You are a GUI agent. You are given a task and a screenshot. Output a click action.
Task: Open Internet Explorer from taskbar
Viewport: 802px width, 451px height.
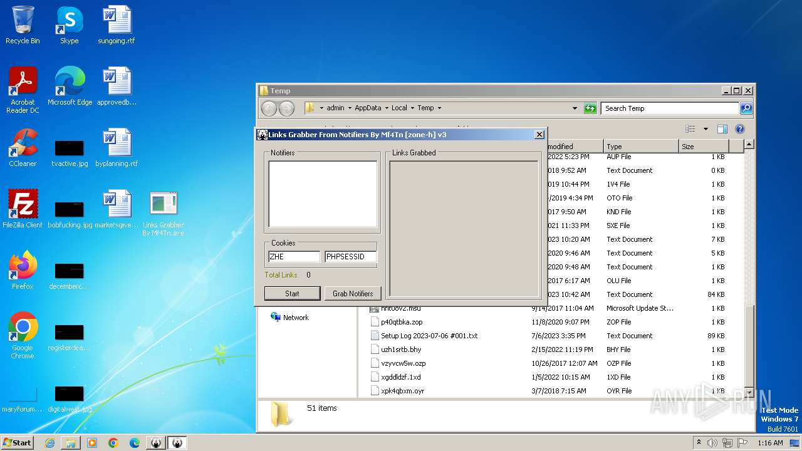(49, 443)
